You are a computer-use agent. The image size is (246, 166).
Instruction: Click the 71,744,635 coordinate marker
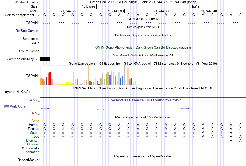click(x=162, y=11)
